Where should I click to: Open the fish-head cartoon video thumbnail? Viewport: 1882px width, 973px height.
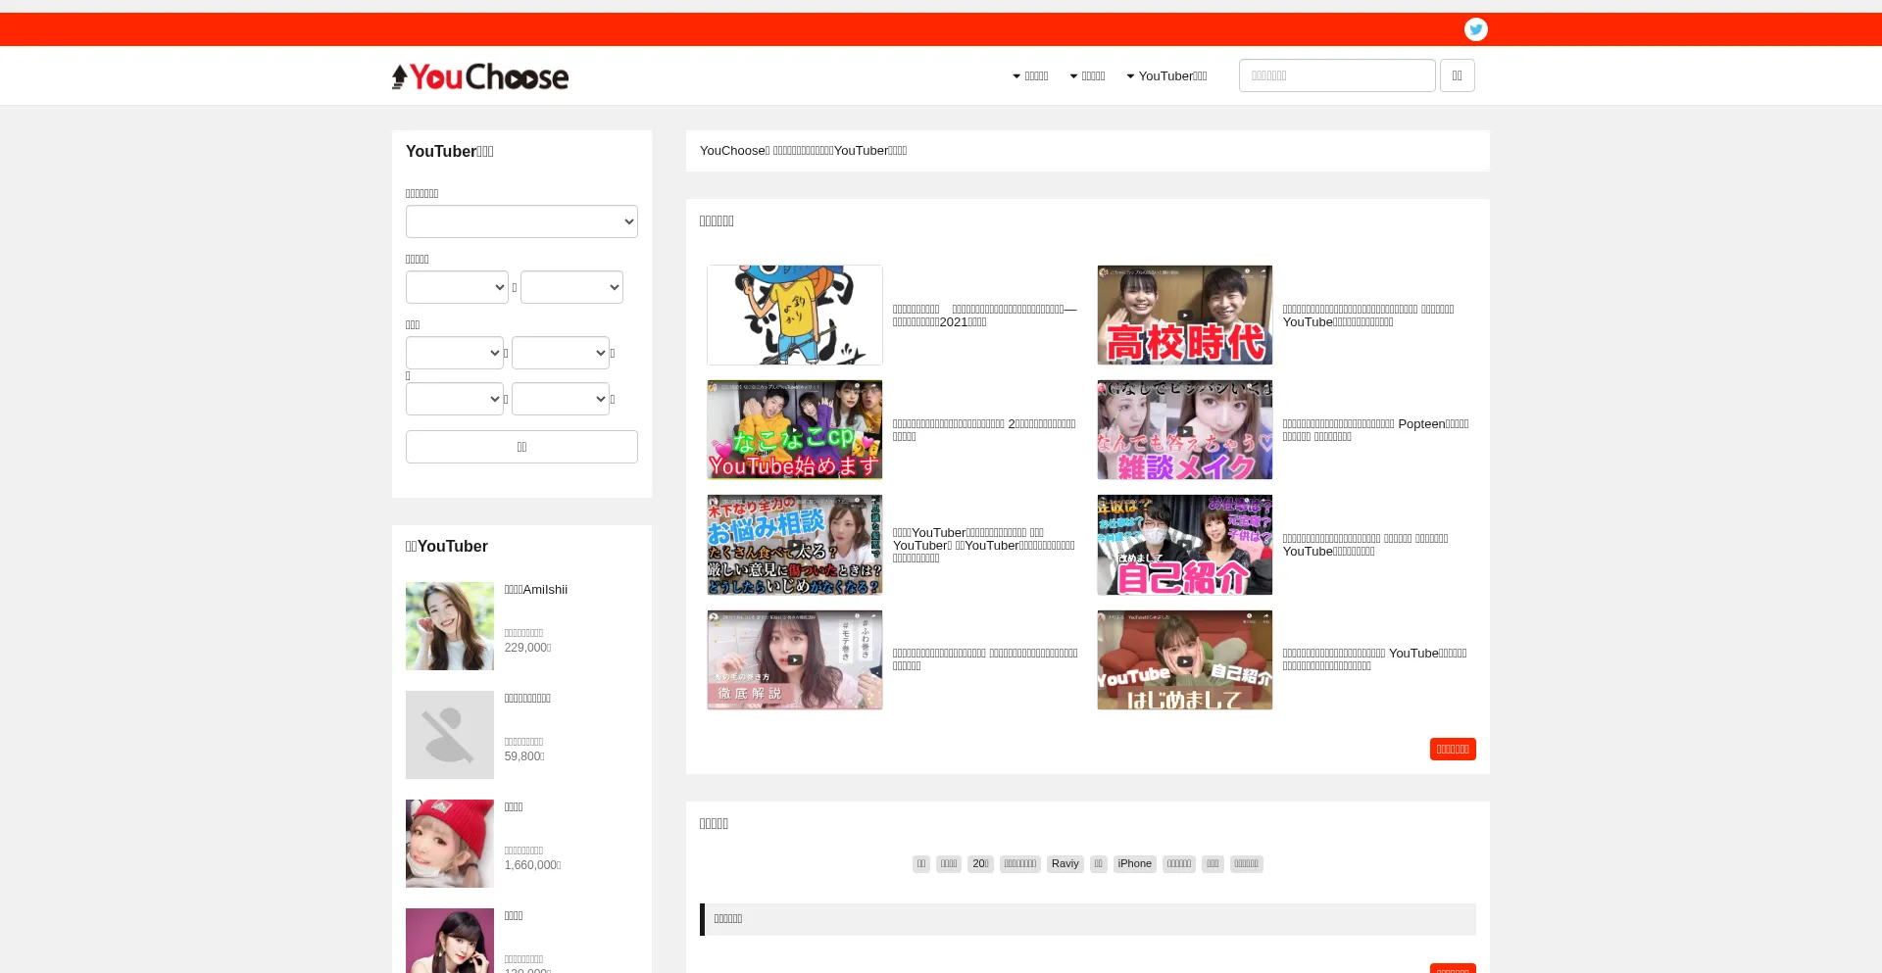tap(794, 315)
